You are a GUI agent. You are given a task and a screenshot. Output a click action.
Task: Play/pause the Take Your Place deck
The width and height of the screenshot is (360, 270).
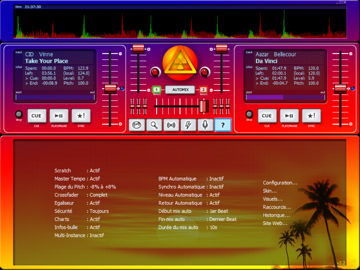[59, 116]
